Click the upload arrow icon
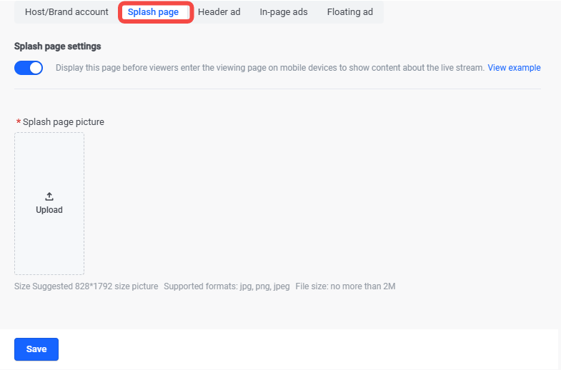 point(49,196)
